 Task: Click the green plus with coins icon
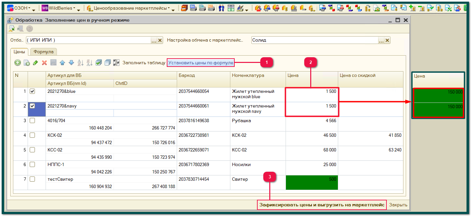click(412, 8)
